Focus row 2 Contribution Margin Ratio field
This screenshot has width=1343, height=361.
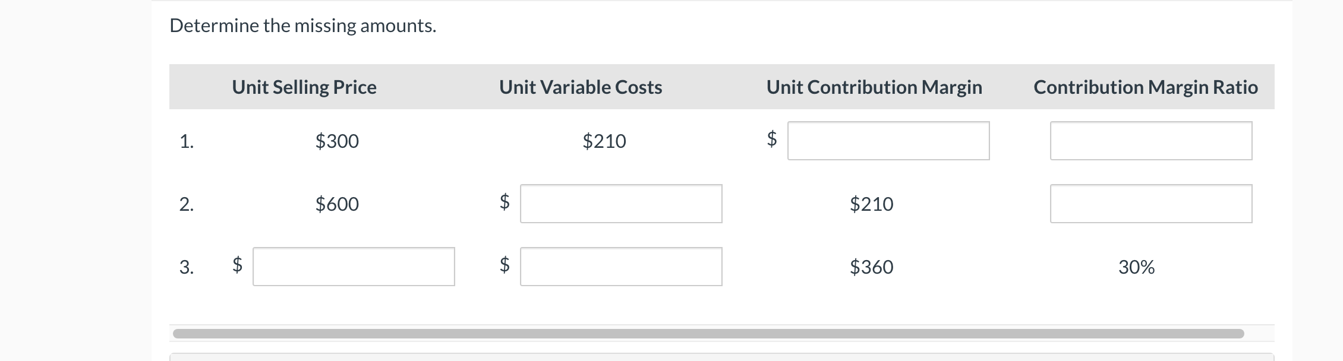tap(1150, 204)
